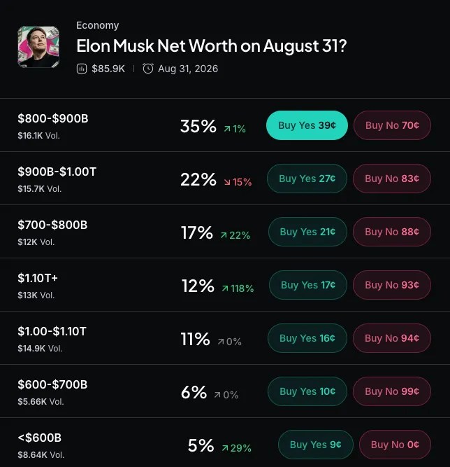450x467 pixels.
Task: Open the Economy category link
Action: [98, 25]
